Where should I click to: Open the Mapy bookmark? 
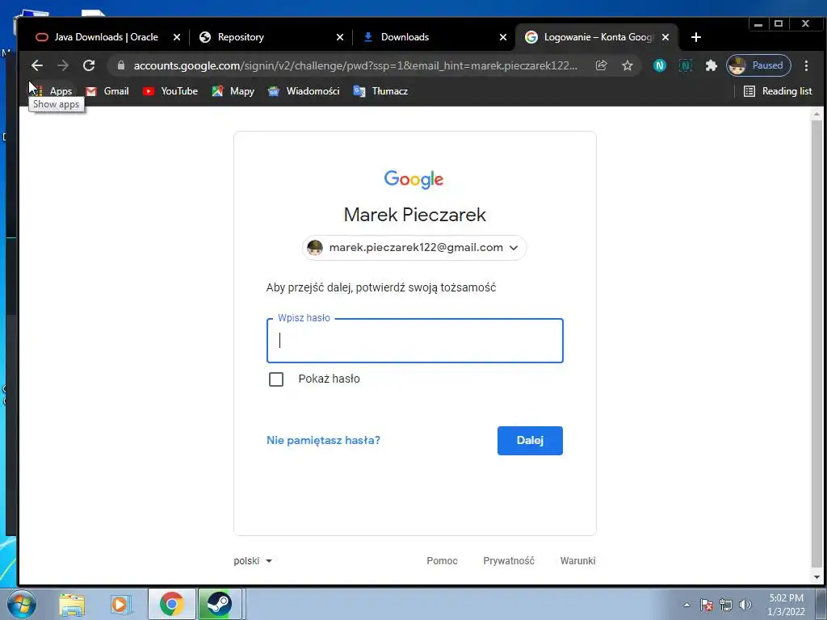pos(233,91)
